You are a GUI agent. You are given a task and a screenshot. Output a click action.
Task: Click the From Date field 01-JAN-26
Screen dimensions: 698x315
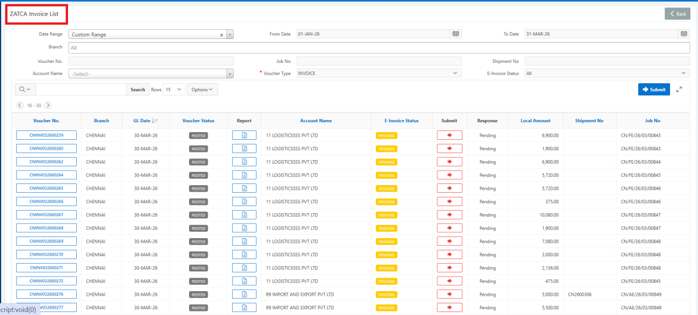pos(373,34)
